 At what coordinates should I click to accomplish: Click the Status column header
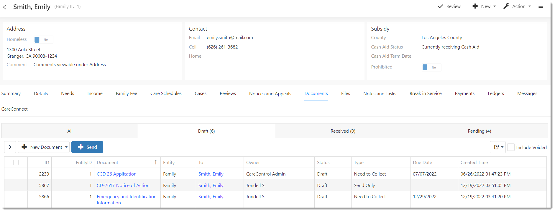323,163
